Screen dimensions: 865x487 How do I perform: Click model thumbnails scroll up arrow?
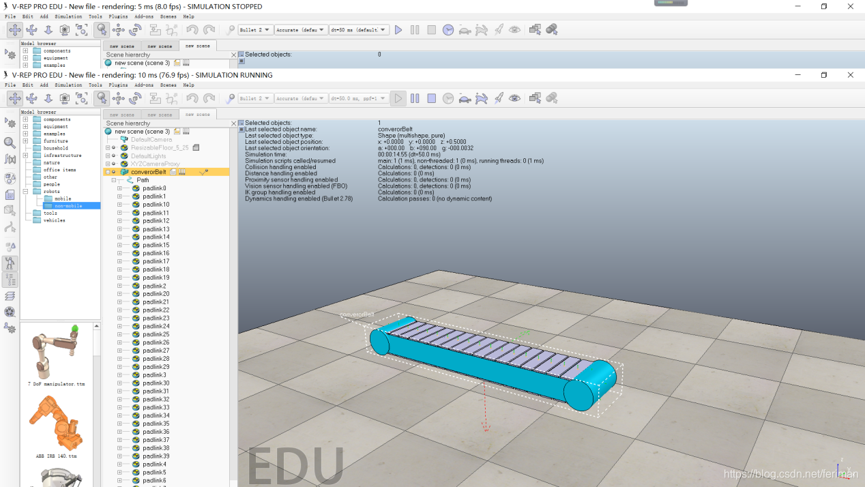(96, 326)
